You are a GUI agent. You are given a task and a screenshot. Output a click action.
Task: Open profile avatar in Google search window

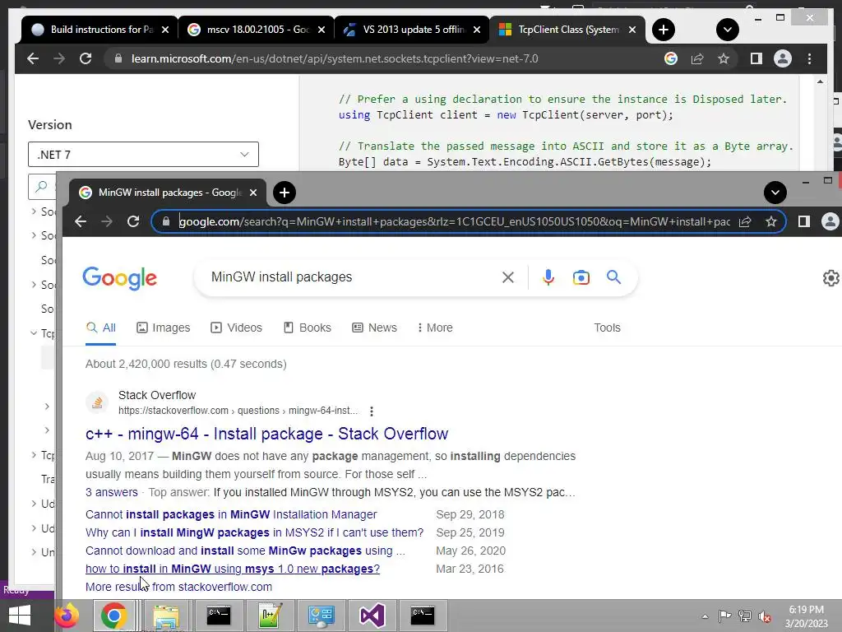830,221
